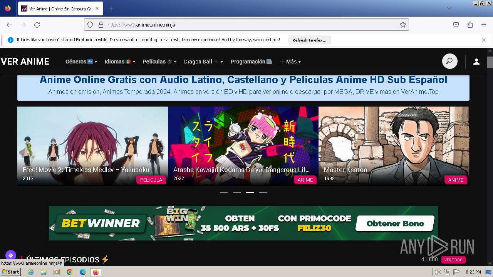Expand the Más dropdown menu

point(290,62)
